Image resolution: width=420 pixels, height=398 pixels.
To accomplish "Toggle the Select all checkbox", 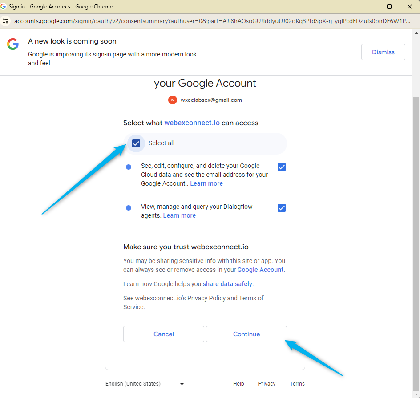I will pos(136,143).
